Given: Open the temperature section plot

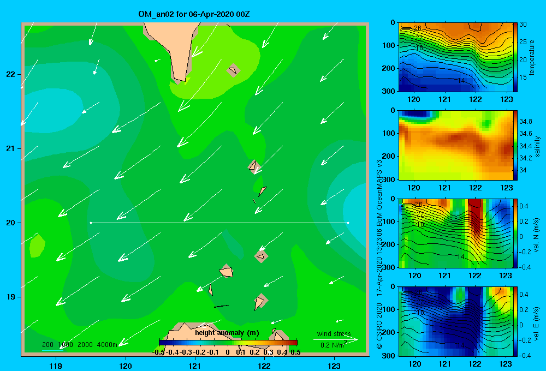Looking at the screenshot, I should pos(456,57).
